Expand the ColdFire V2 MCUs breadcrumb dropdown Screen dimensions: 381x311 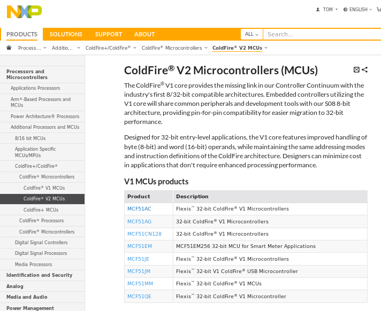(266, 48)
